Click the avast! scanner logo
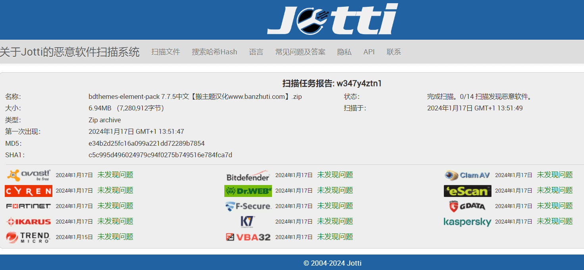 click(x=29, y=175)
